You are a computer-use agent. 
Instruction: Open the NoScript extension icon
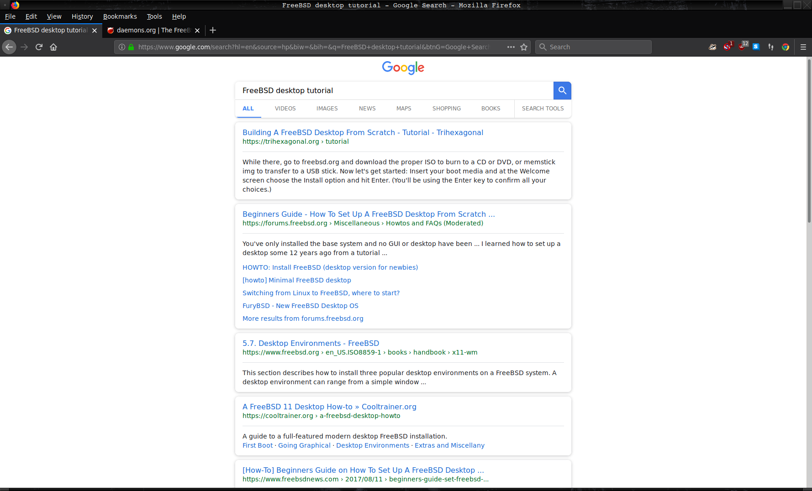point(727,47)
